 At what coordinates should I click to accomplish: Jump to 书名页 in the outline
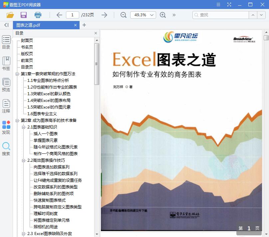[27, 47]
